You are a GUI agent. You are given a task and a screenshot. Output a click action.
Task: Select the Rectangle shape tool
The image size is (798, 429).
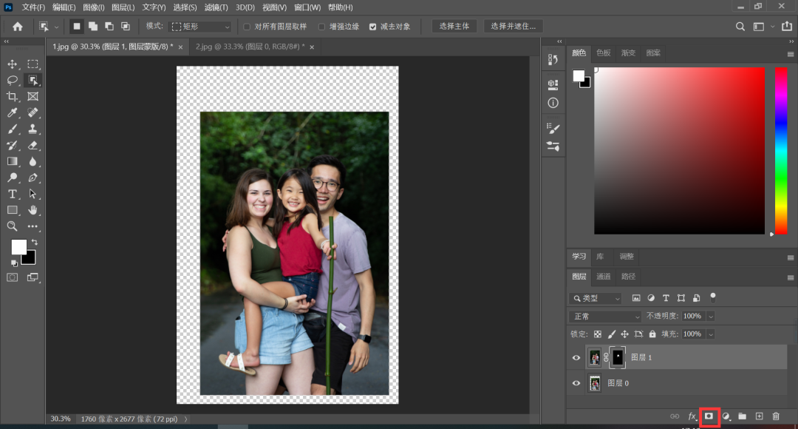click(13, 210)
